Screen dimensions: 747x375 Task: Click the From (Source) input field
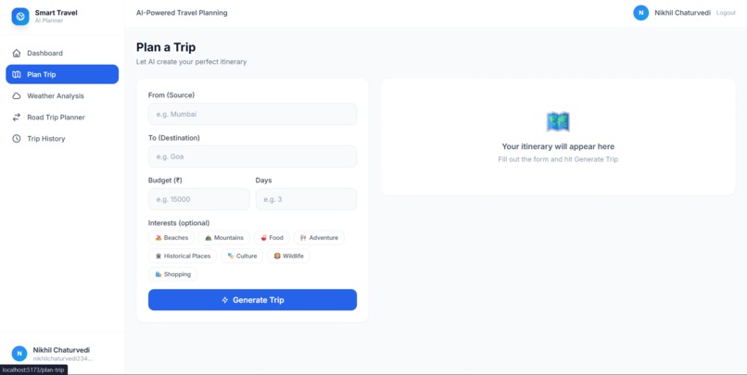click(252, 114)
